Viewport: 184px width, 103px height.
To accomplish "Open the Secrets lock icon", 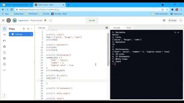I will [4, 52].
